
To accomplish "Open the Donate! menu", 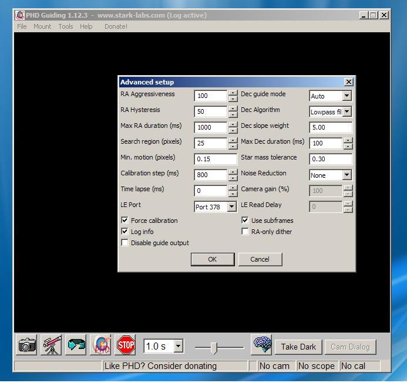I will (x=116, y=26).
